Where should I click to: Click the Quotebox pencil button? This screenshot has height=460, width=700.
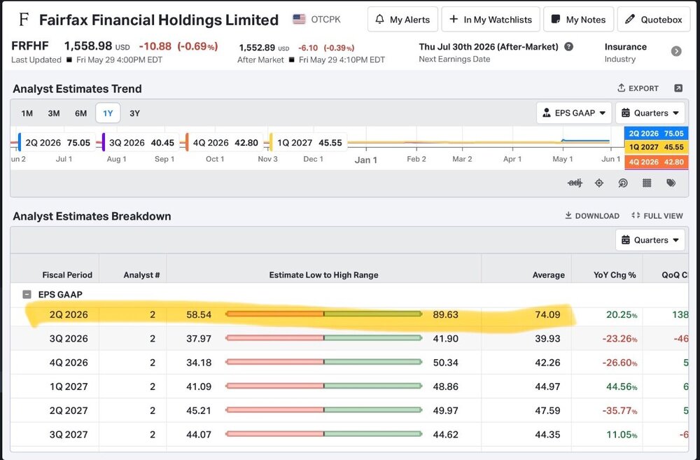pyautogui.click(x=654, y=19)
